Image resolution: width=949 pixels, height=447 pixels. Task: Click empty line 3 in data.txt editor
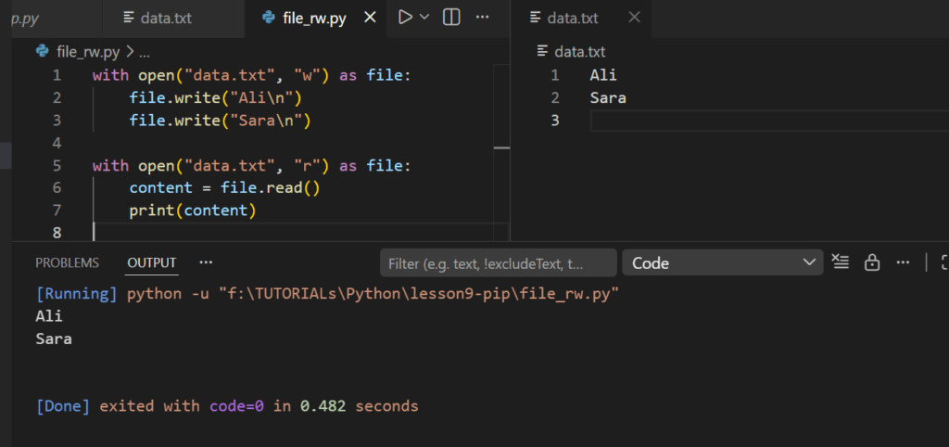tap(768, 121)
